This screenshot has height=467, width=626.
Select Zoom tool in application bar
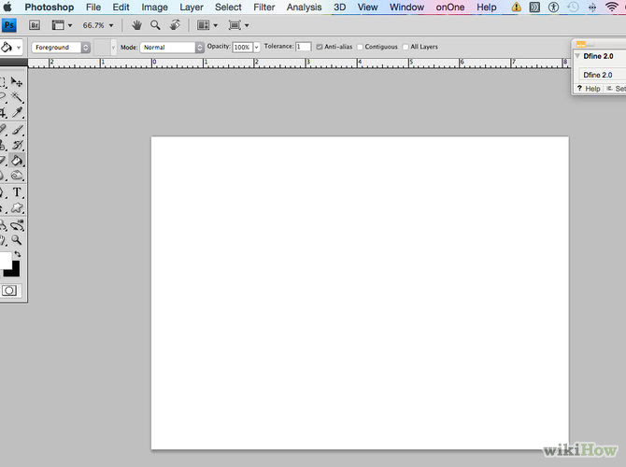click(155, 25)
